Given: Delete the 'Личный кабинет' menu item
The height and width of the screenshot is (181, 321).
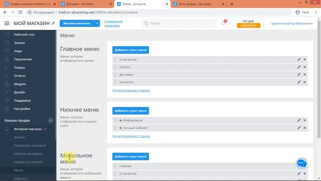Looking at the screenshot, I should point(304,128).
